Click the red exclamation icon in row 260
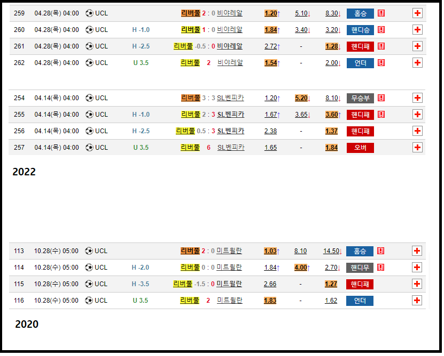 381,30
